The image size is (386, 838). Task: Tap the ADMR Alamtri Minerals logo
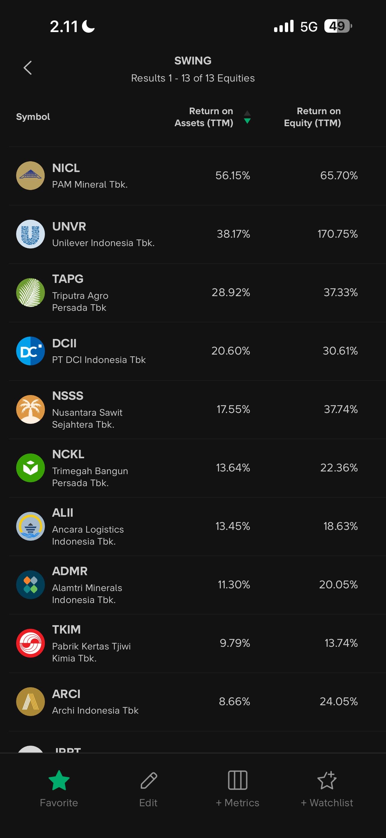point(31,584)
